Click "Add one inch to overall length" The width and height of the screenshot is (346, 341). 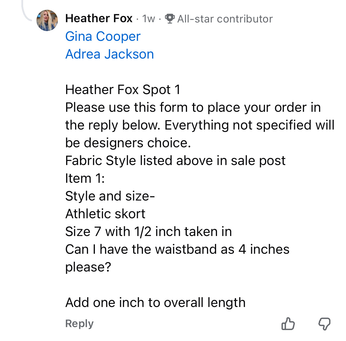click(155, 303)
